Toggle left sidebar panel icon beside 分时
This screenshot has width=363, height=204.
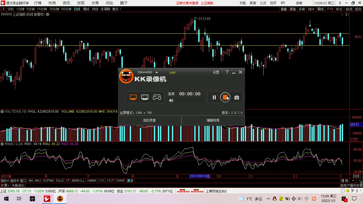point(3,9)
